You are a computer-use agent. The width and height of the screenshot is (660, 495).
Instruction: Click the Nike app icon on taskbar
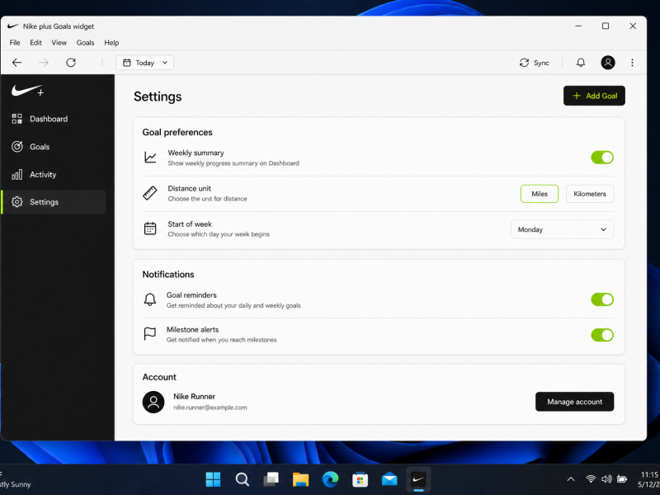418,479
